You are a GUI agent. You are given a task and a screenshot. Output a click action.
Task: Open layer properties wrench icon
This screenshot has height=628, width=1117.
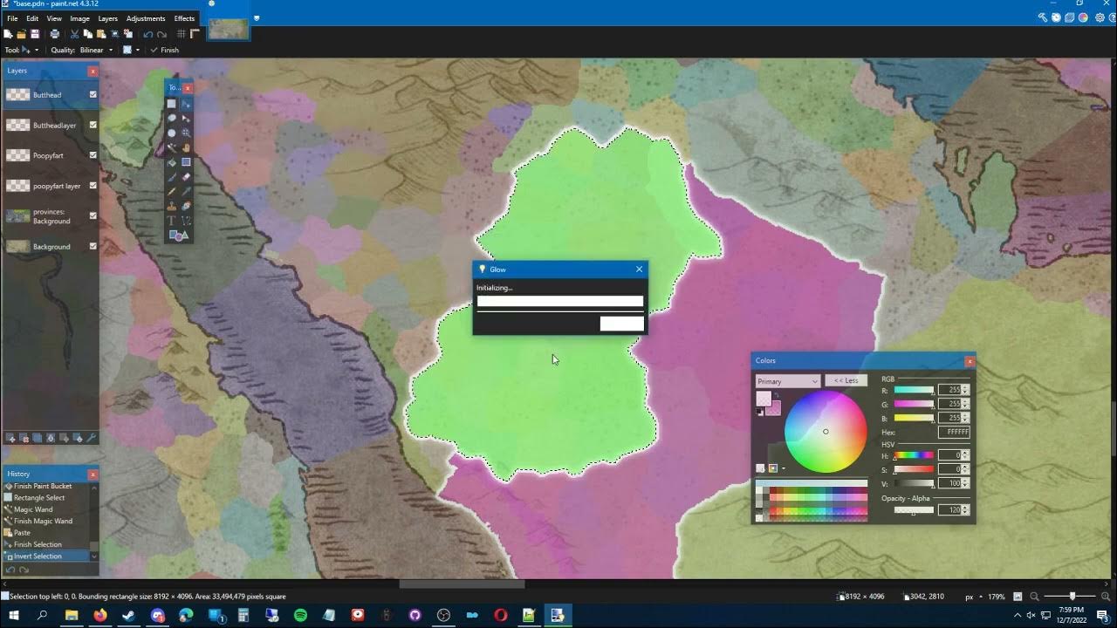coord(91,437)
